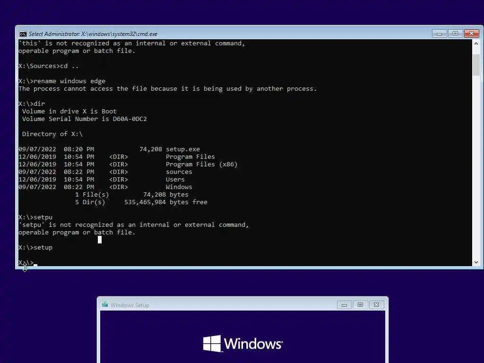
Task: Maximize the Administrator cmd.exe window
Action: coord(455,34)
